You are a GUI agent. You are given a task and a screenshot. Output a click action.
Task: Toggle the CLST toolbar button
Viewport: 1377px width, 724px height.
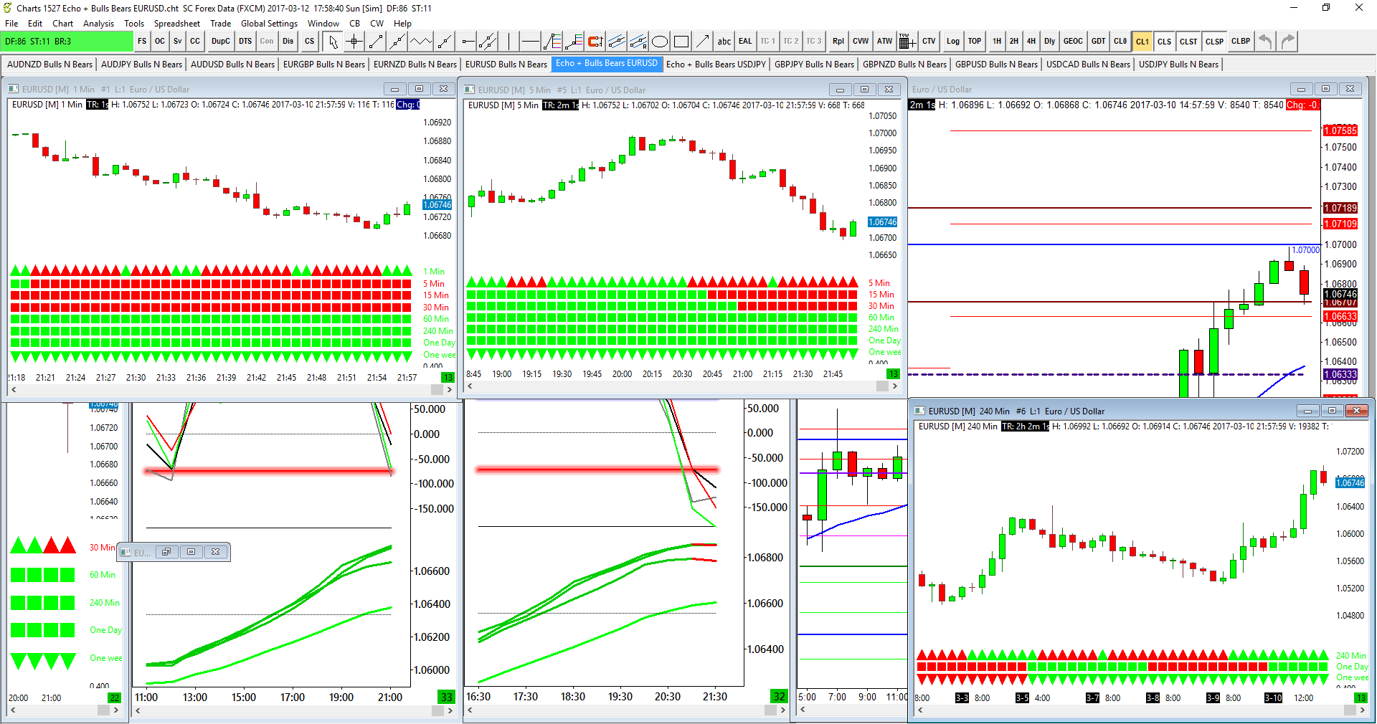coord(1188,42)
